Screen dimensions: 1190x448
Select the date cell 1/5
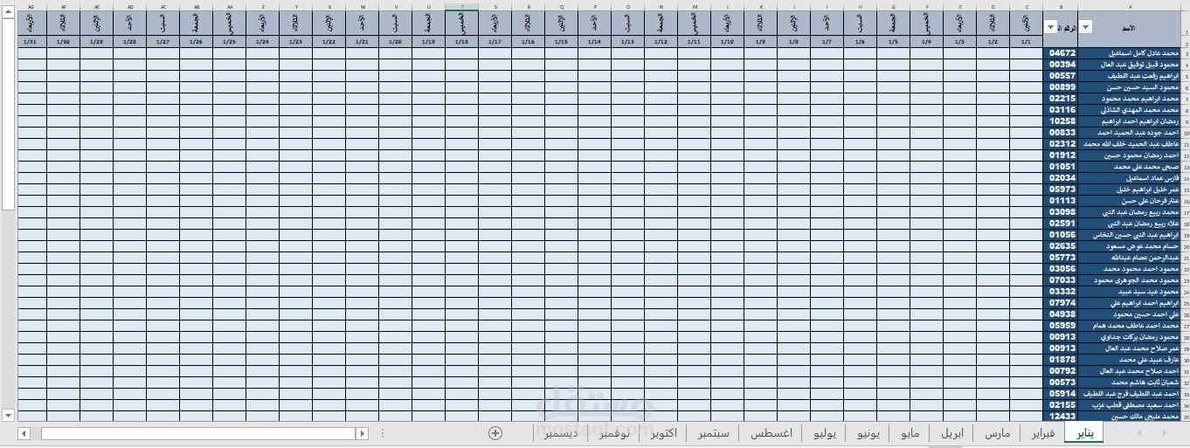coord(893,42)
